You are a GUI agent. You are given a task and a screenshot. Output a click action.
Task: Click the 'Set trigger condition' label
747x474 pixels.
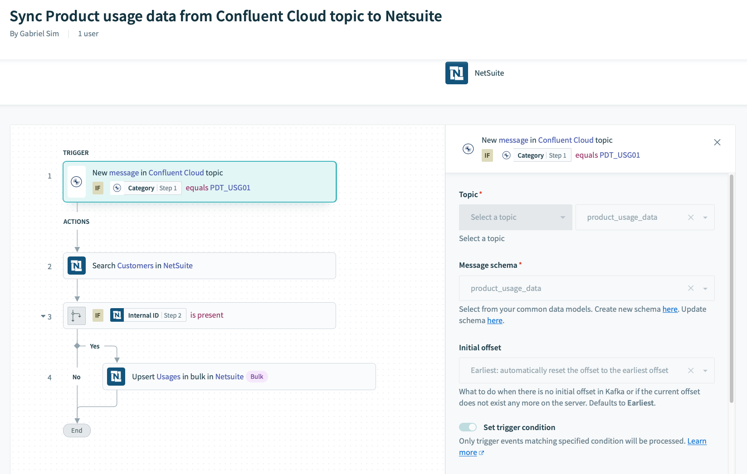click(x=519, y=427)
